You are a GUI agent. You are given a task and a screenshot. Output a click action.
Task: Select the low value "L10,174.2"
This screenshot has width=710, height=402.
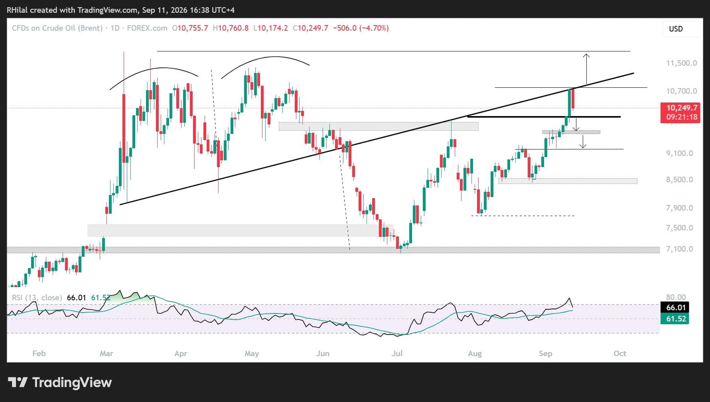[270, 28]
